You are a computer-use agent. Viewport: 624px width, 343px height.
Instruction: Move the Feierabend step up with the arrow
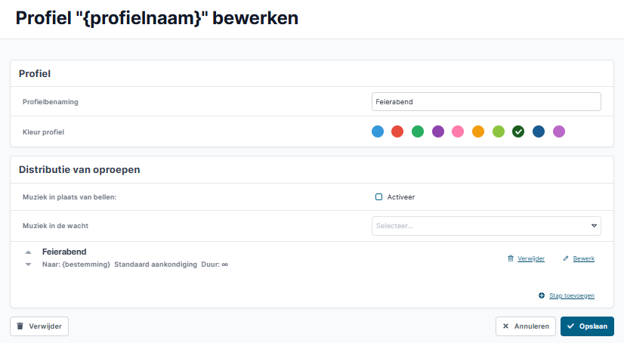(28, 252)
